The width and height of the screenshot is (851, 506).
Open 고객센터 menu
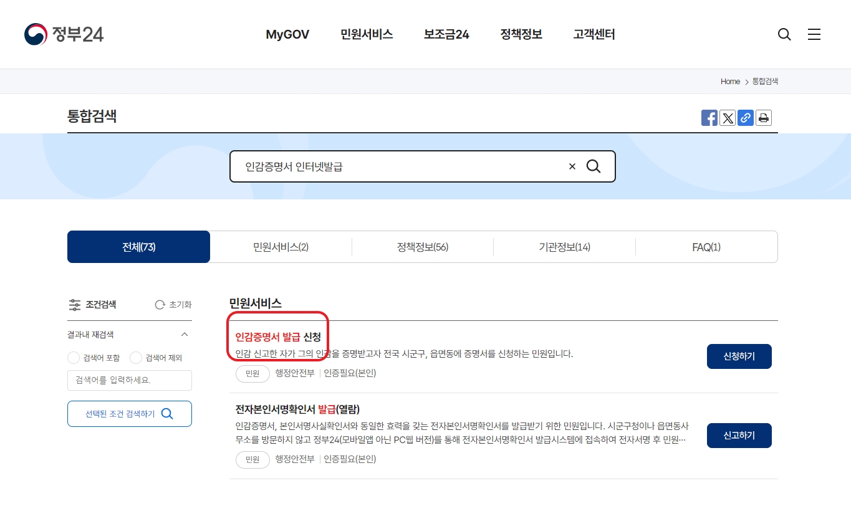coord(594,34)
